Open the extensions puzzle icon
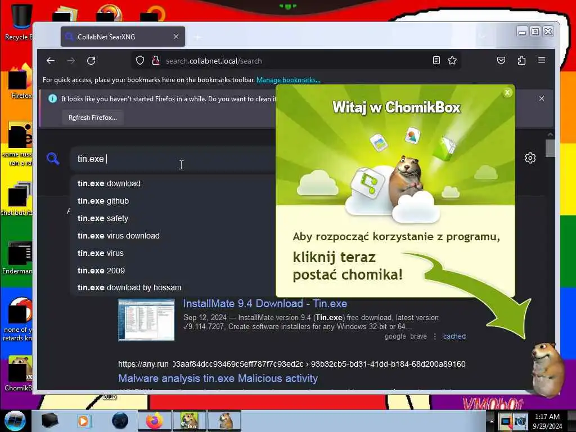This screenshot has height=432, width=576. 521,60
